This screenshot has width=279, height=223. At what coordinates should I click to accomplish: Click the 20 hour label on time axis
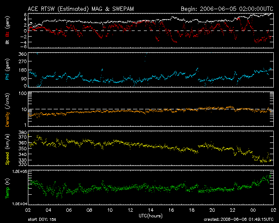coord(212,210)
